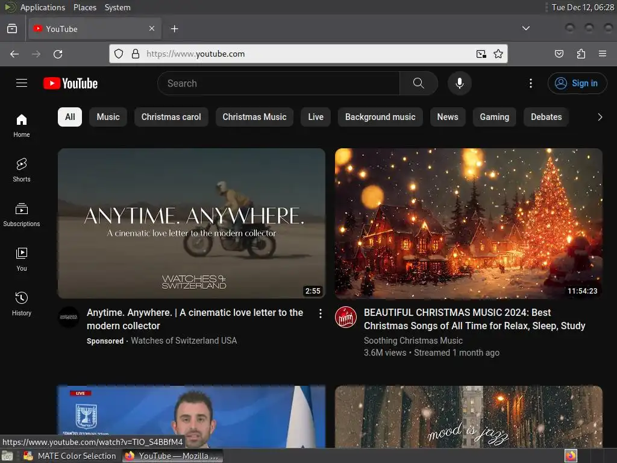
Task: Open the Anytime. Anywhere. video title
Action: [x=195, y=319]
